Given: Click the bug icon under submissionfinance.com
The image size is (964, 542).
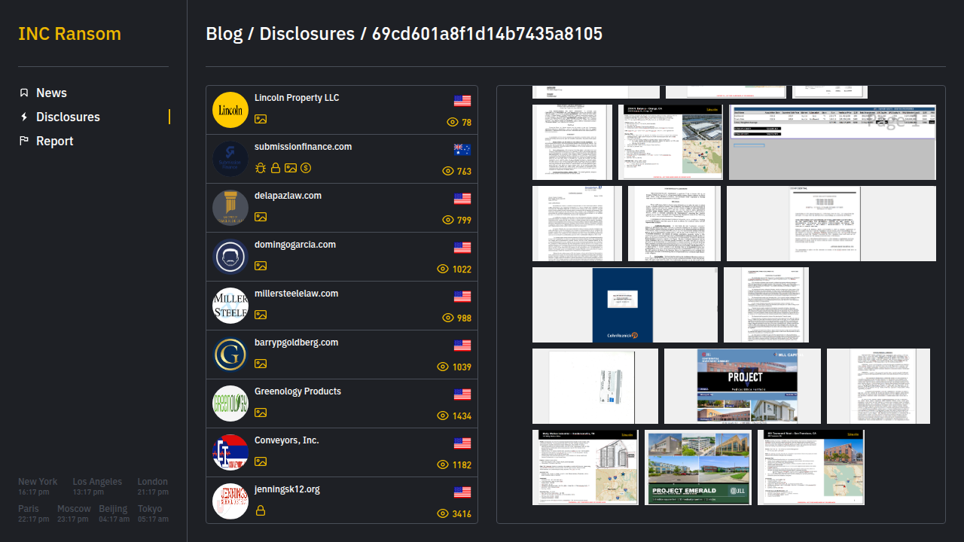Looking at the screenshot, I should tap(261, 168).
